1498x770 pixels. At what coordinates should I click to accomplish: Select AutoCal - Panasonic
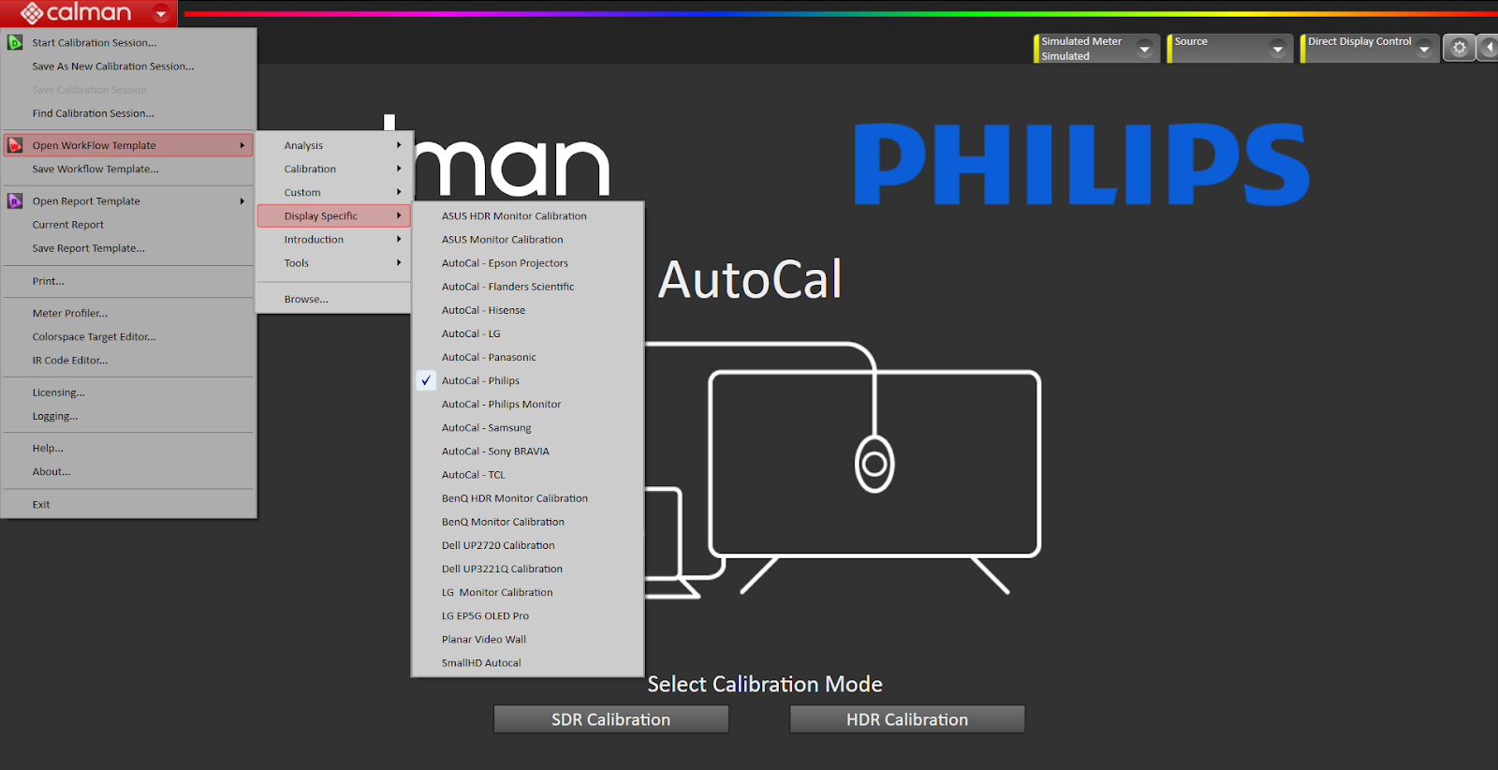(x=528, y=357)
